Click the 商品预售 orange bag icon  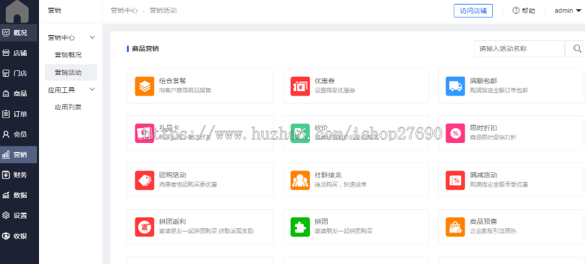[x=455, y=227]
